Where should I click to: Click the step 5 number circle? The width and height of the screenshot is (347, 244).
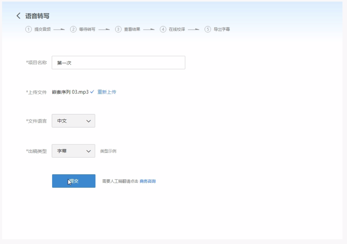click(x=208, y=29)
